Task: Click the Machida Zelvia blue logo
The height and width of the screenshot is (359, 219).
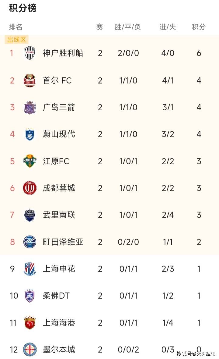Action: (30, 242)
